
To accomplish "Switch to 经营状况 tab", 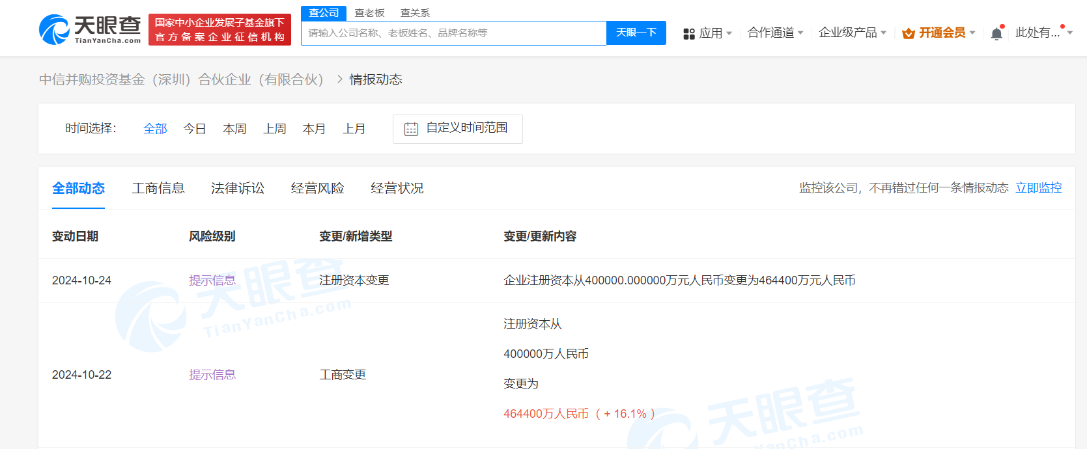I will coord(397,188).
